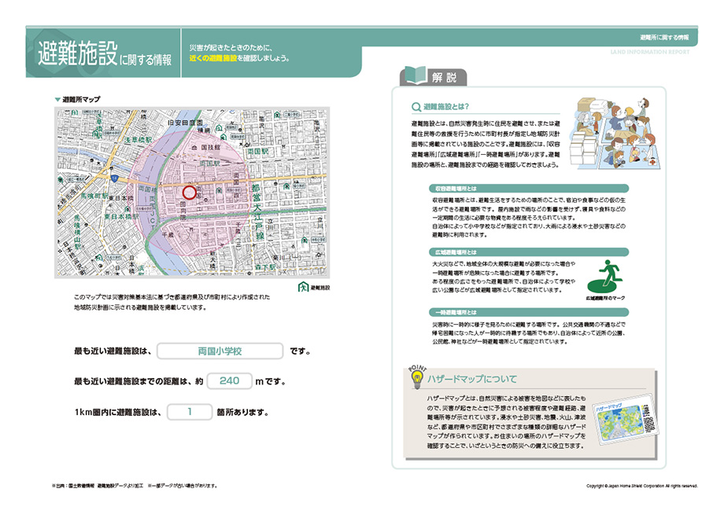Click the evacuees illustration in 解説 panel
This screenshot has width=724, height=511.
tap(615, 134)
